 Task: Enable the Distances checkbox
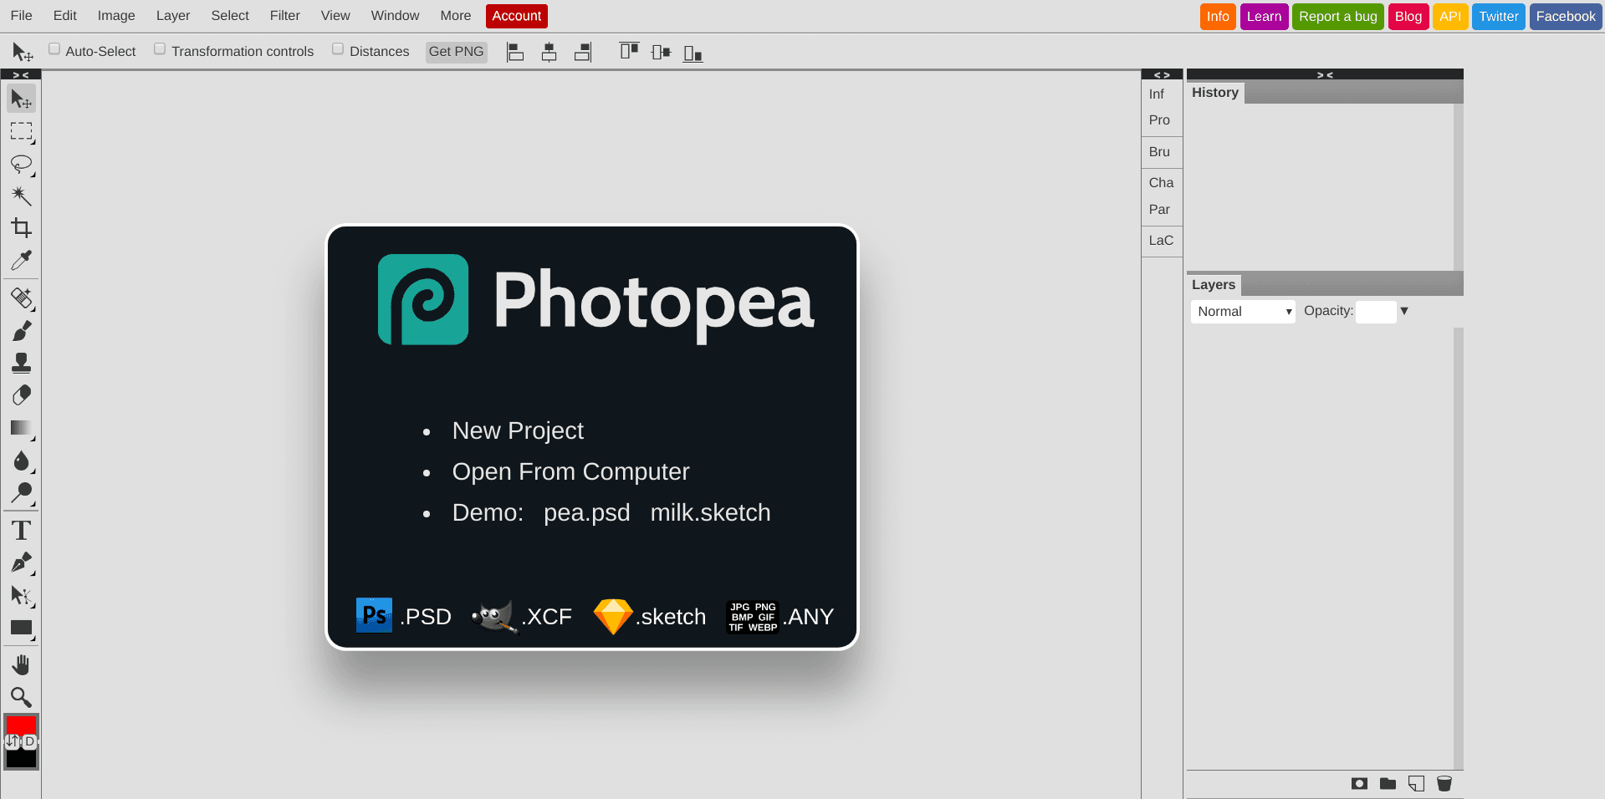point(338,49)
